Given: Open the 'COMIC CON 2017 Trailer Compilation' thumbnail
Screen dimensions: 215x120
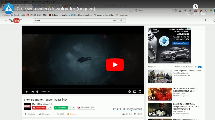Looking at the screenshot, I should click(160, 110).
